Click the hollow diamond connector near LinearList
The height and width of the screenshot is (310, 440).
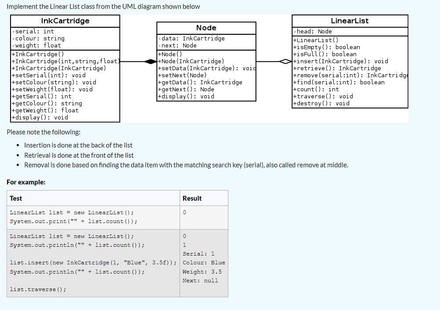click(285, 62)
